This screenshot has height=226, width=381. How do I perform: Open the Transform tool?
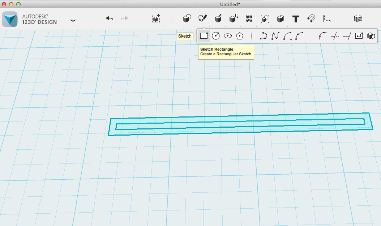coord(156,18)
